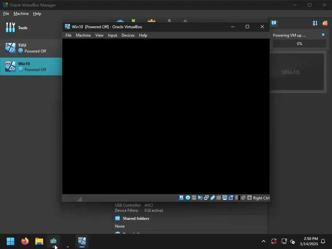The image size is (332, 249).
Task: Open File menu in VirtualBox Manager
Action: 6,14
